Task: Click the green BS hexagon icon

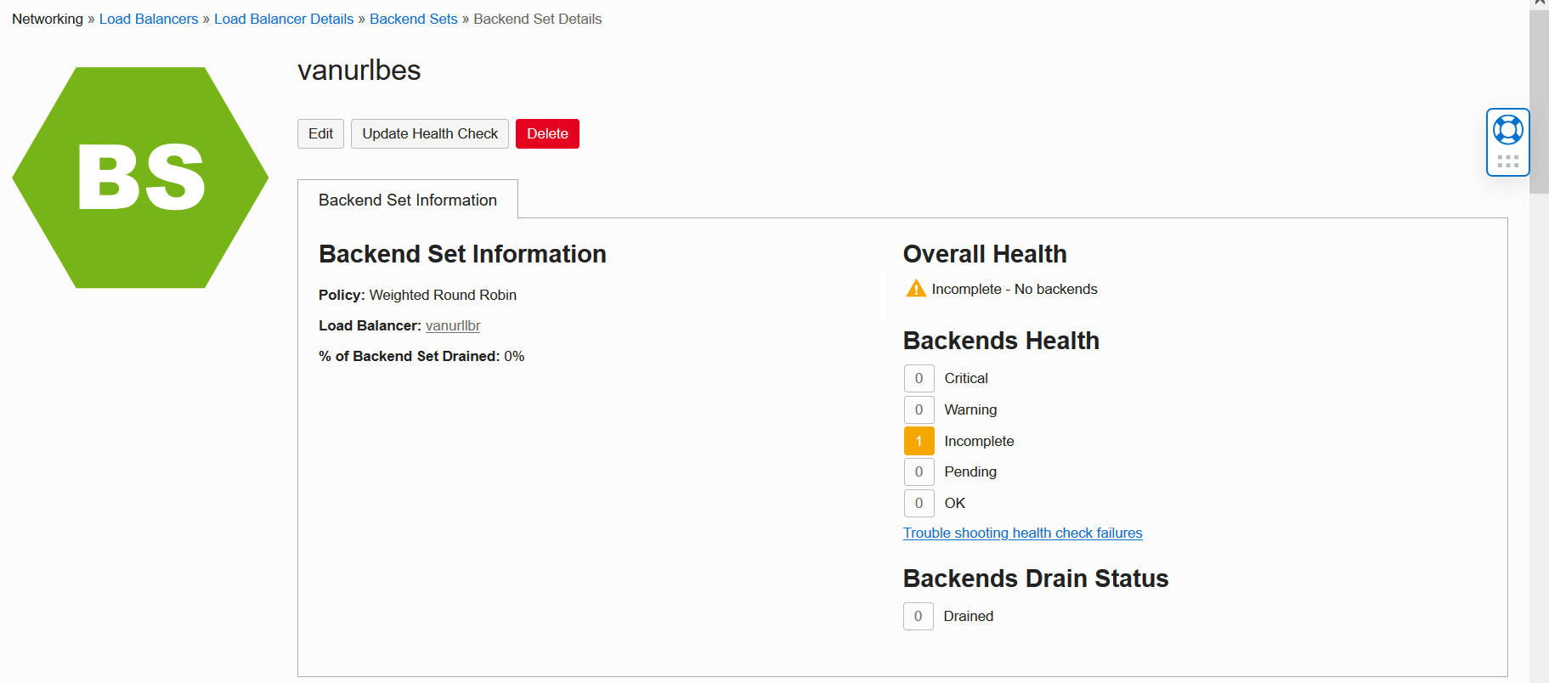Action: pos(140,178)
